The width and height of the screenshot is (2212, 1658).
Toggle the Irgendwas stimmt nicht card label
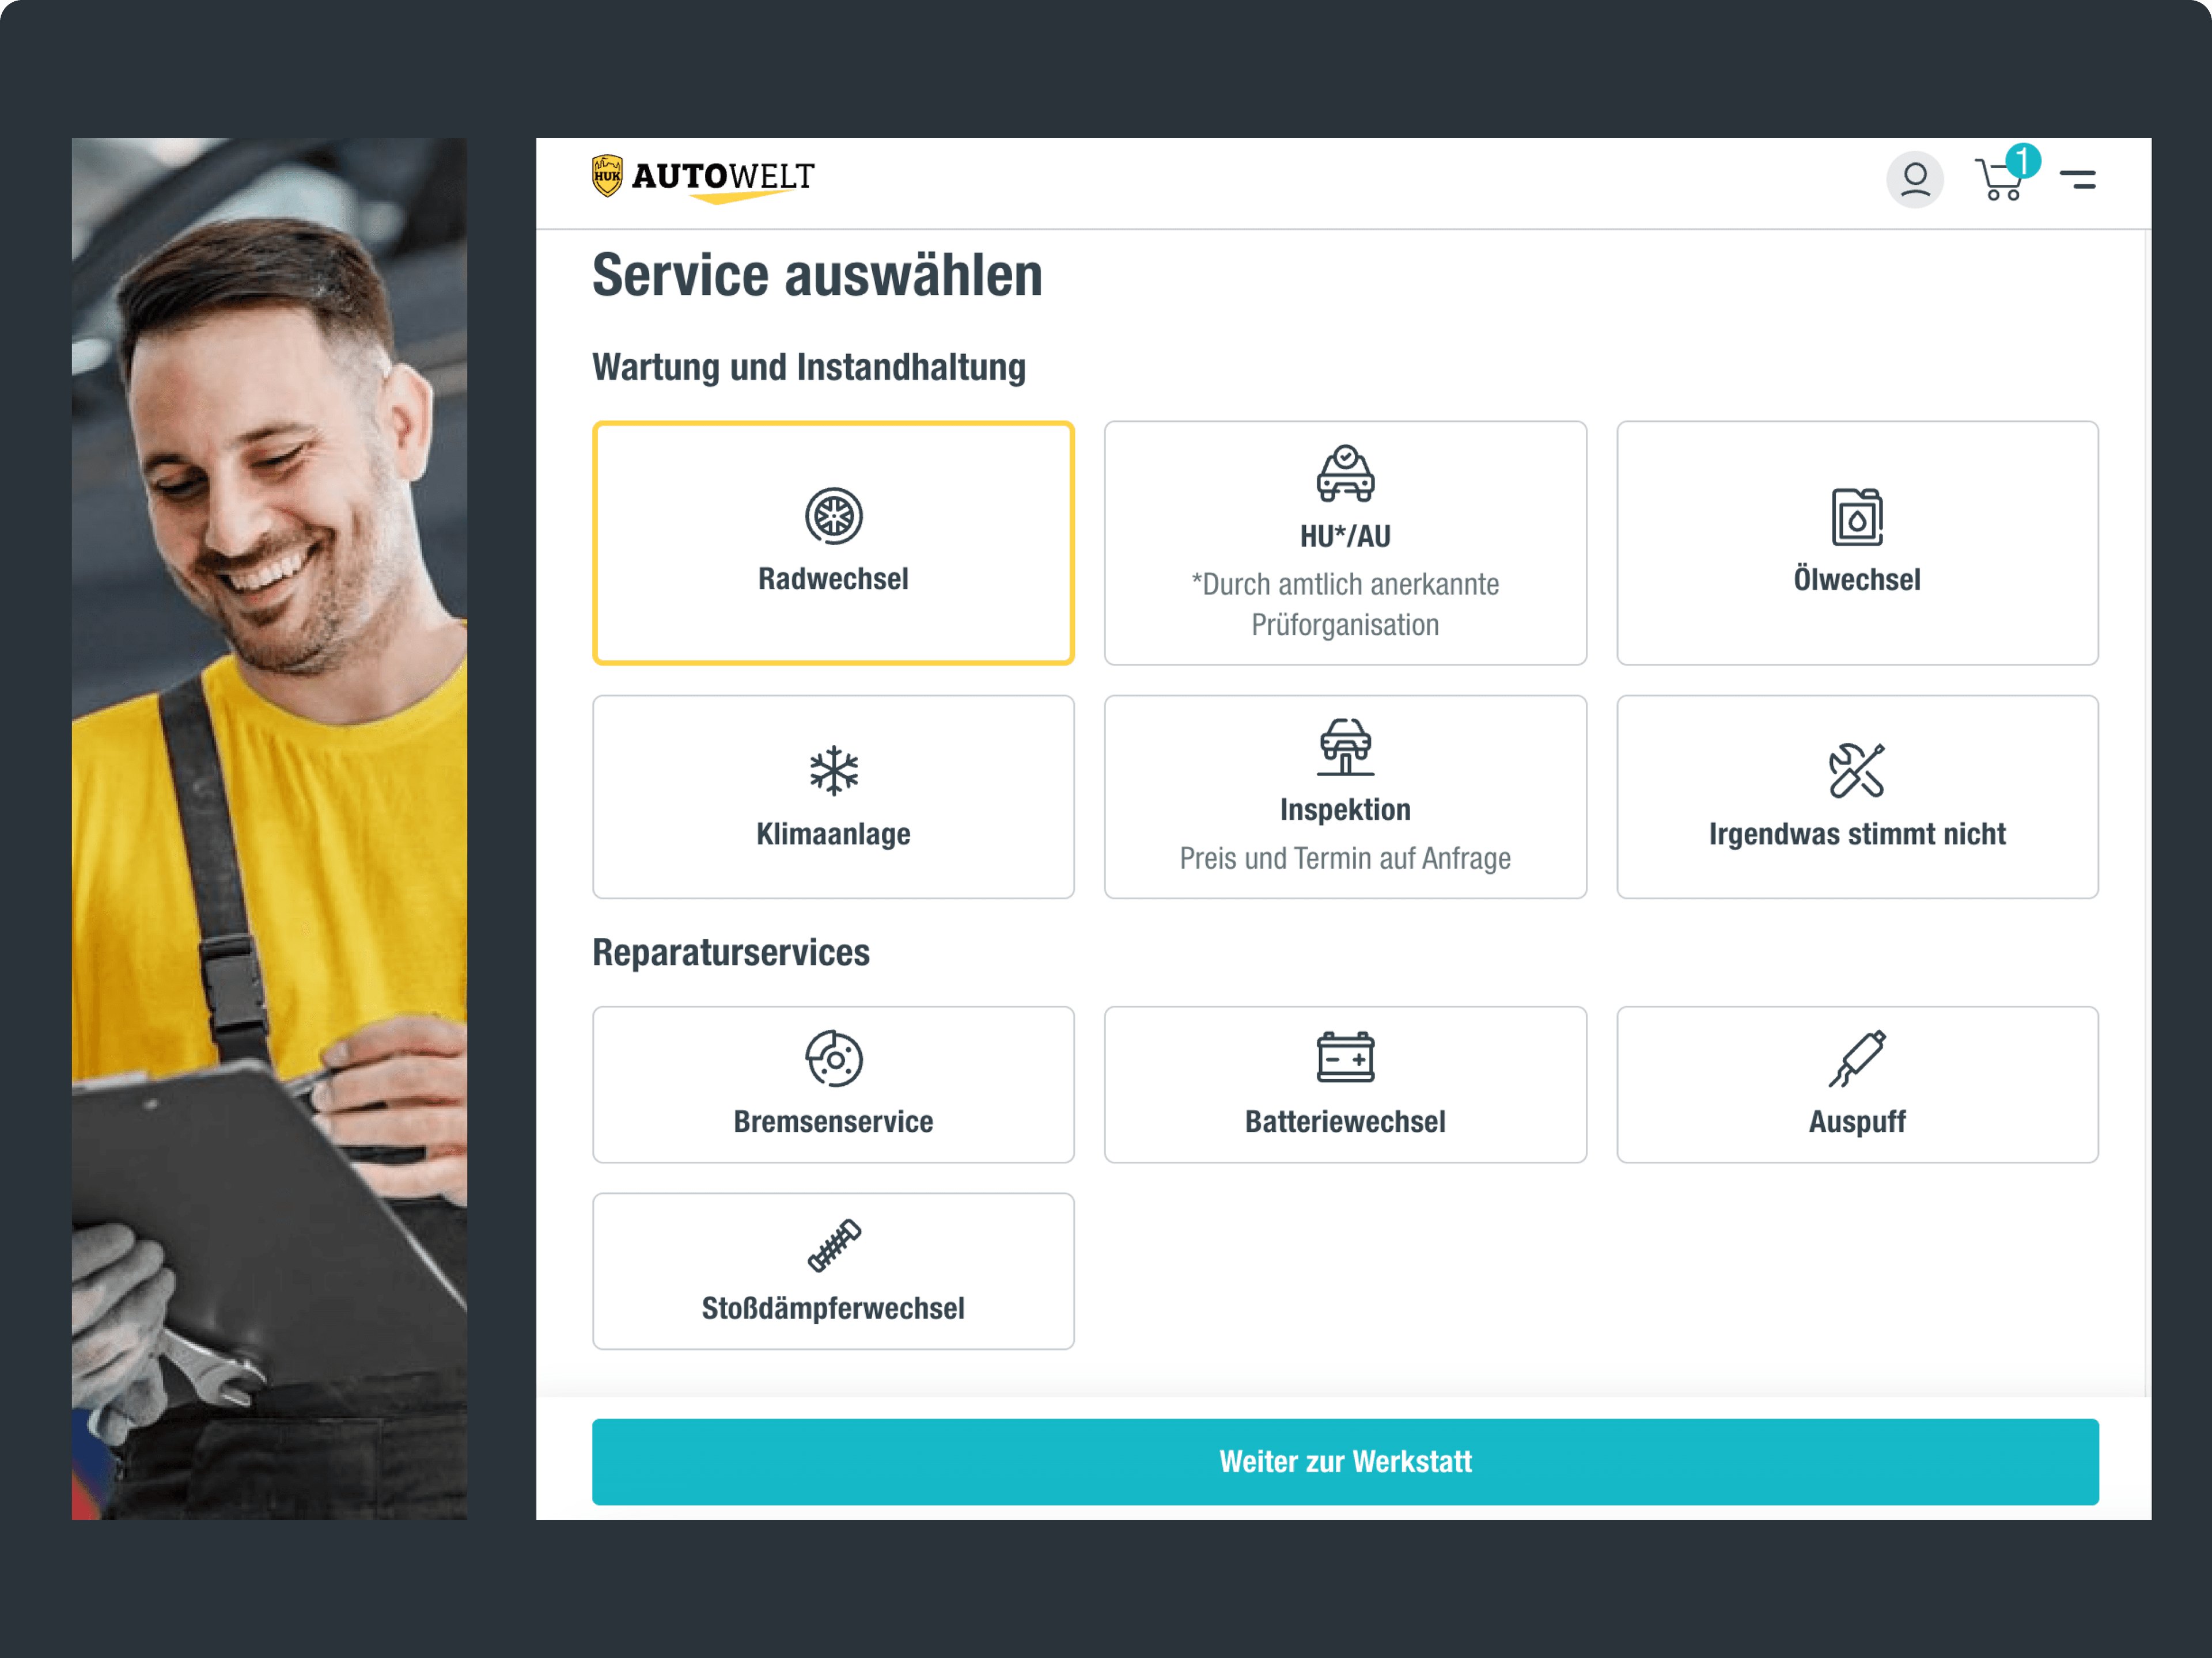coord(1857,834)
